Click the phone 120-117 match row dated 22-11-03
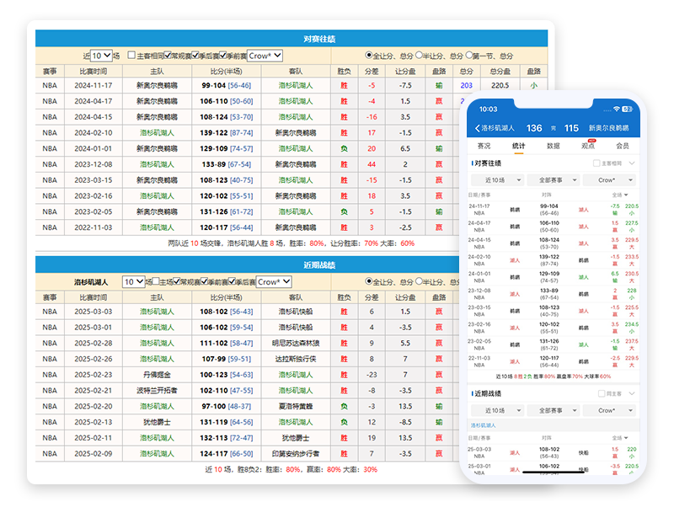Image resolution: width=674 pixels, height=518 pixels. point(554,361)
